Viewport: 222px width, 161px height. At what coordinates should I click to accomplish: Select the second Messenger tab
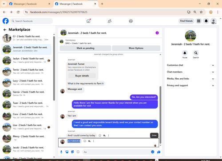click(75, 4)
